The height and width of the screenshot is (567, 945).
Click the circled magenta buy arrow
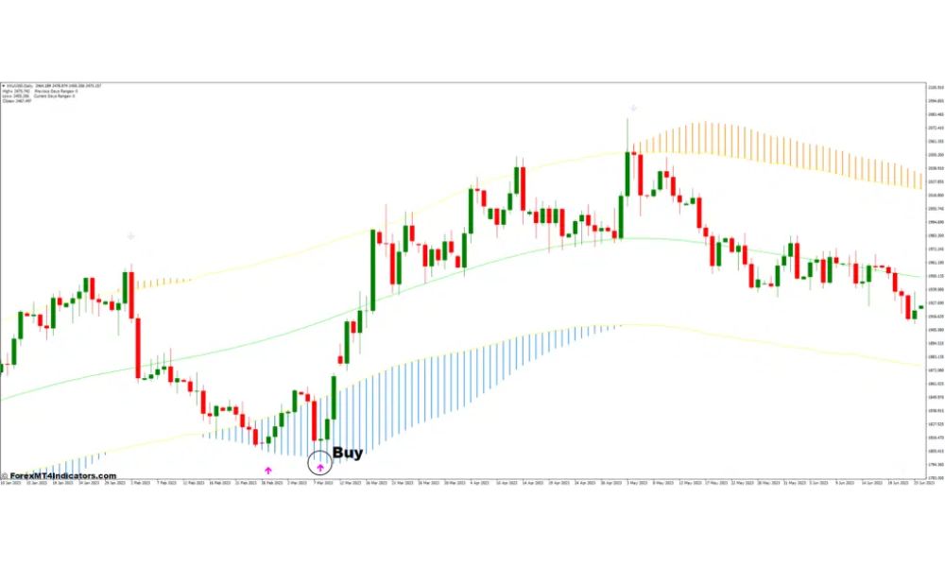[x=320, y=466]
